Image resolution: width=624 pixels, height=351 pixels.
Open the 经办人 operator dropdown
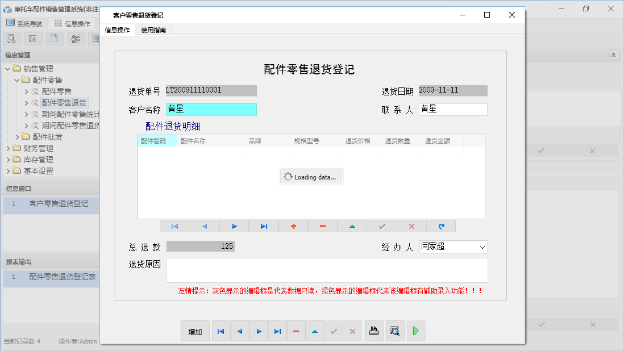click(x=482, y=246)
